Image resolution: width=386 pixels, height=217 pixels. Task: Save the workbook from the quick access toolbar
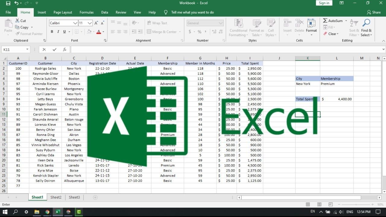coord(8,3)
